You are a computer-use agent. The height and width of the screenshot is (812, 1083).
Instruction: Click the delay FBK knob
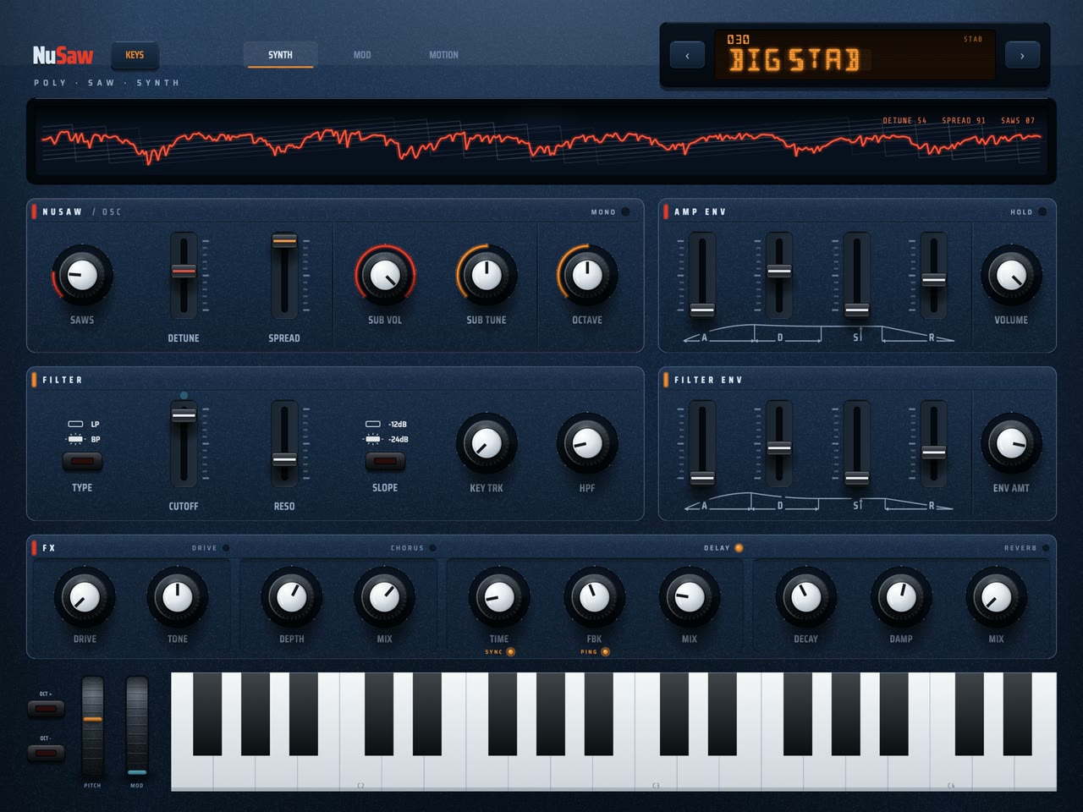pyautogui.click(x=594, y=597)
